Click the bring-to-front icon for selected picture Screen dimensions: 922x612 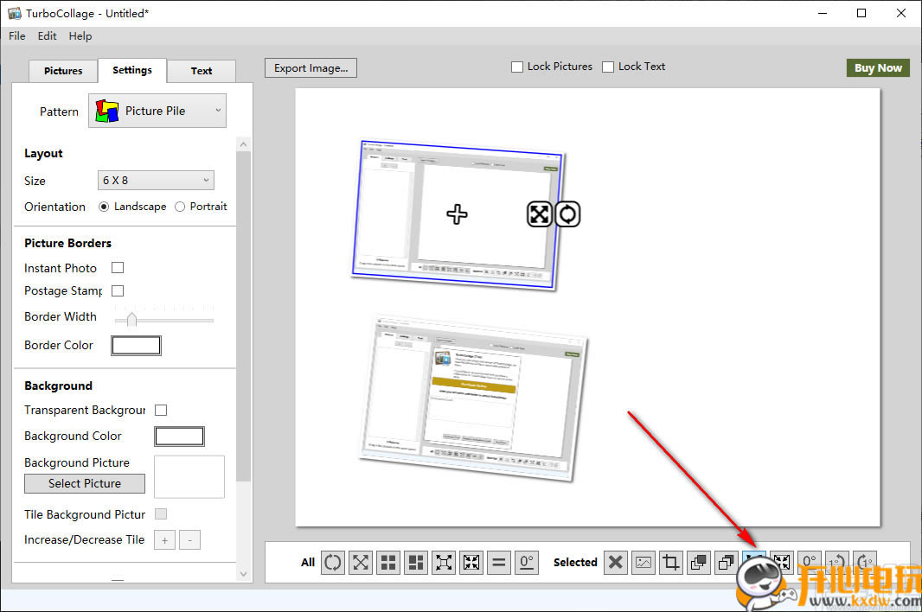pos(698,563)
